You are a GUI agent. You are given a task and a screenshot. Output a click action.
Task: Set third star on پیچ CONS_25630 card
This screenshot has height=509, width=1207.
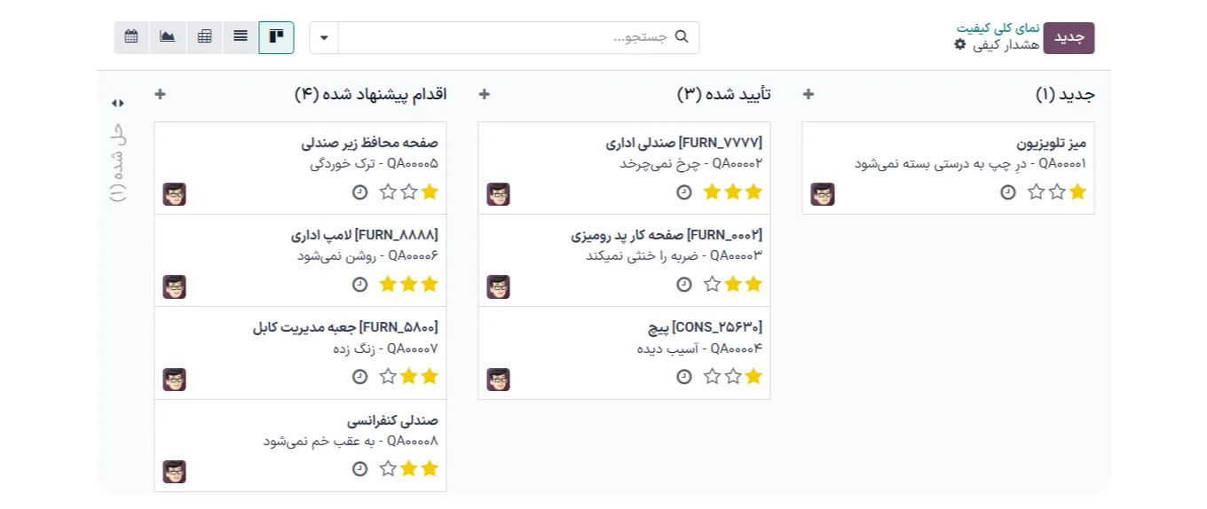click(712, 376)
